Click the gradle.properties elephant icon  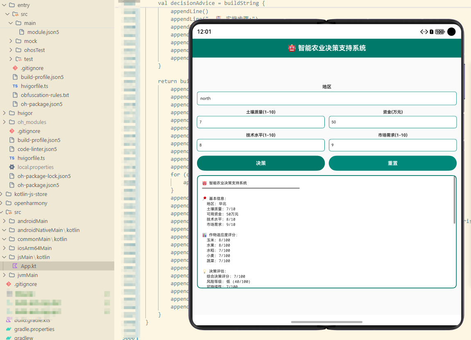click(x=9, y=329)
